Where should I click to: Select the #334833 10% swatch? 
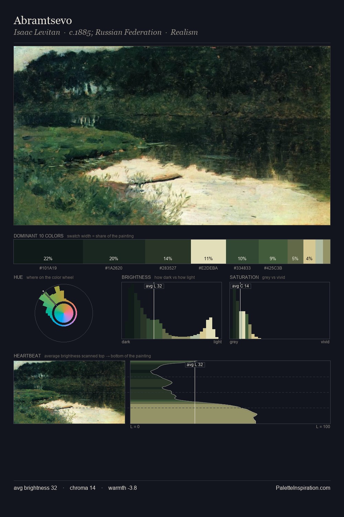click(x=242, y=252)
